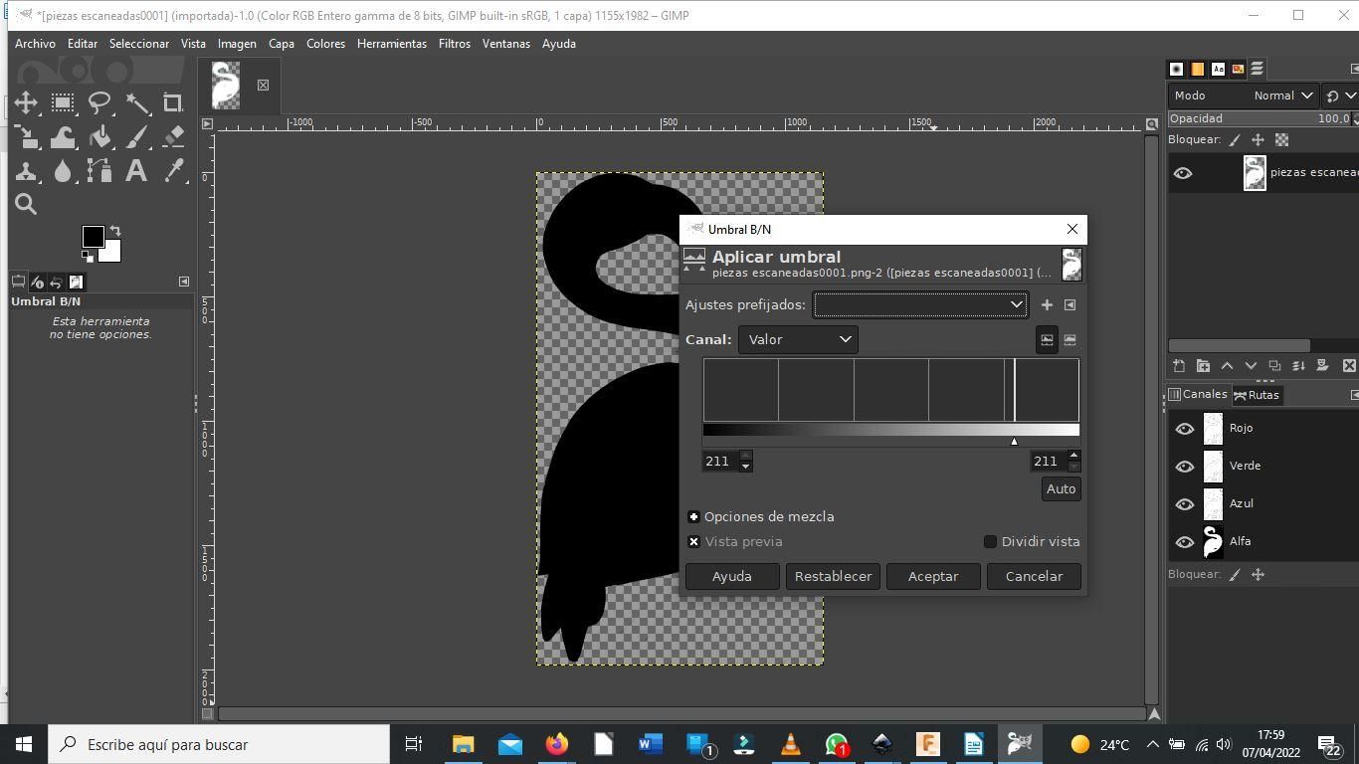This screenshot has width=1359, height=764.
Task: Click the Restablecer button
Action: (833, 576)
